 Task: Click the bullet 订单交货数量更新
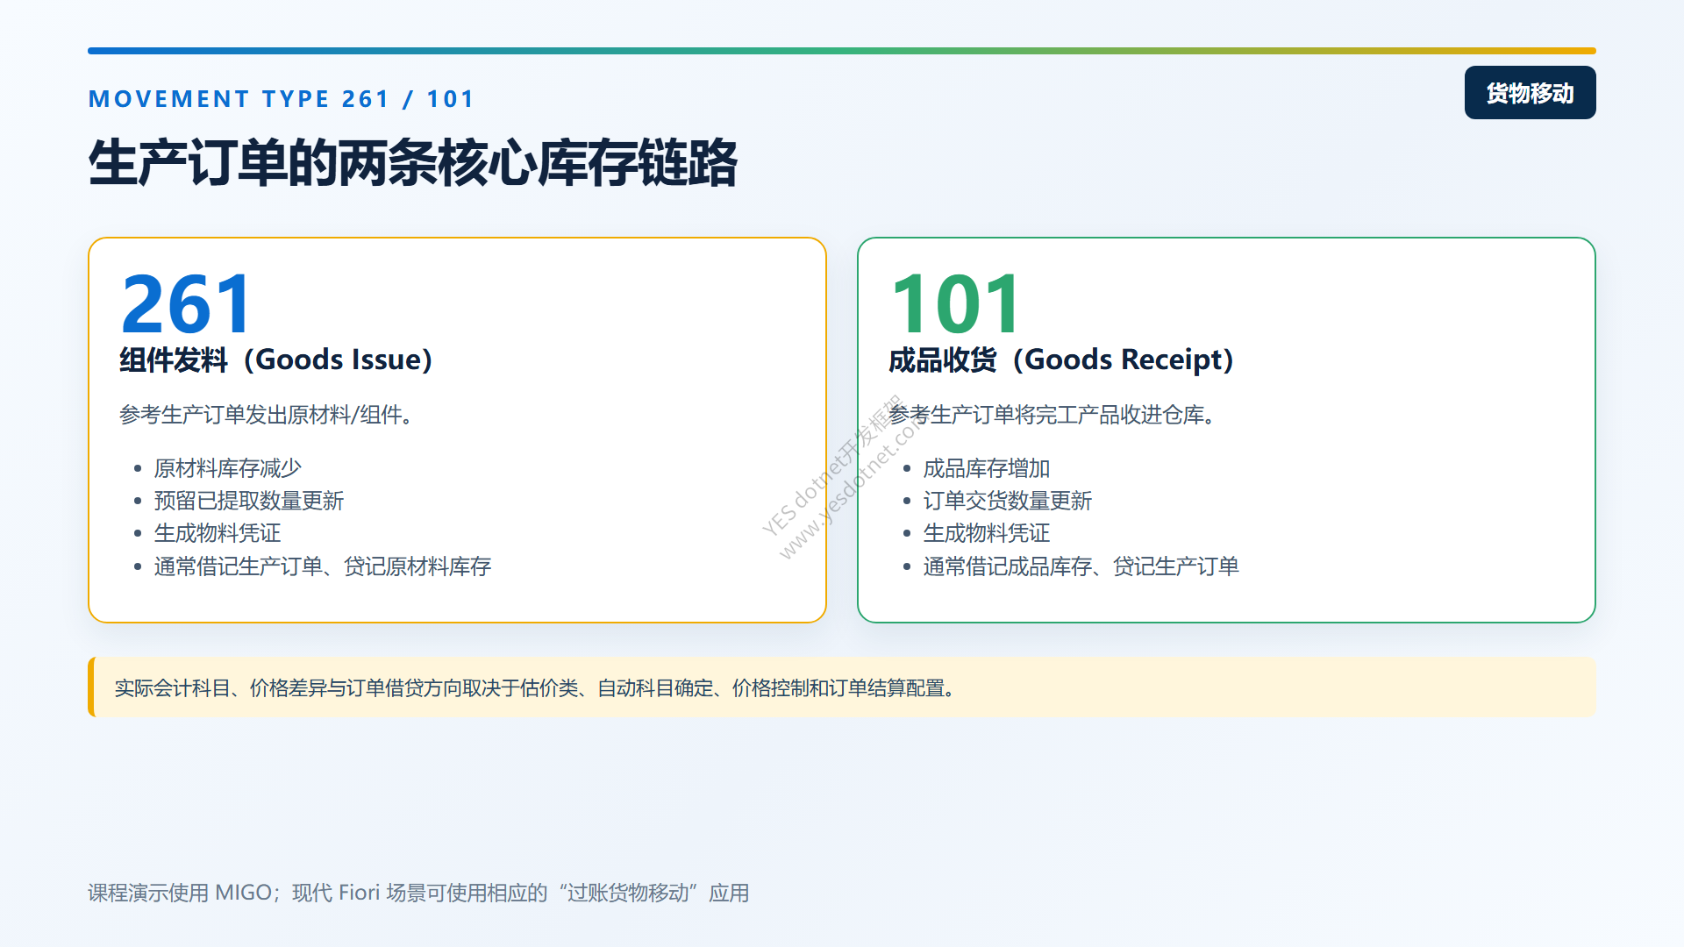click(x=1008, y=501)
